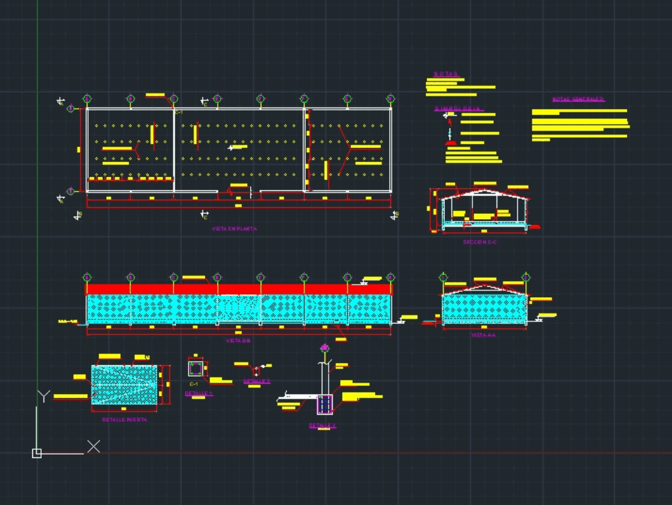Screen dimensions: 672x505
Task: Click the red triangle symbol under Simbologia
Action: pos(452,143)
